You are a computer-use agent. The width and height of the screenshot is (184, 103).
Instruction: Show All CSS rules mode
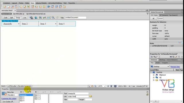pyautogui.click(x=153, y=19)
